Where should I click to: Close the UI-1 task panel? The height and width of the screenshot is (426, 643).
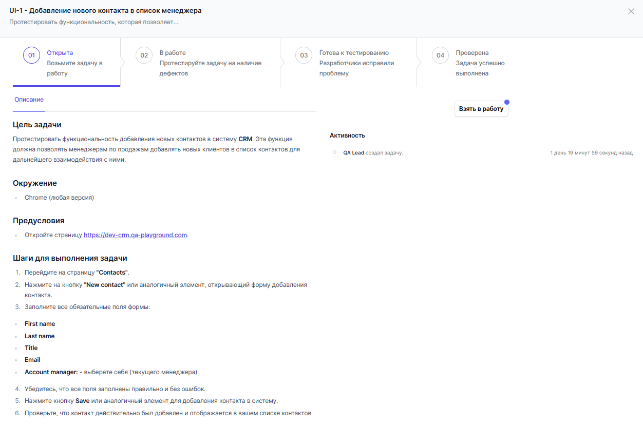point(631,11)
